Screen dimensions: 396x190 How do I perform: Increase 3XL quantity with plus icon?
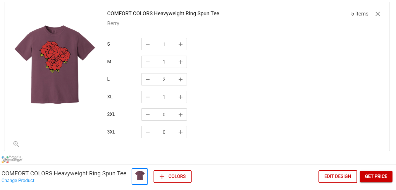pyautogui.click(x=180, y=132)
